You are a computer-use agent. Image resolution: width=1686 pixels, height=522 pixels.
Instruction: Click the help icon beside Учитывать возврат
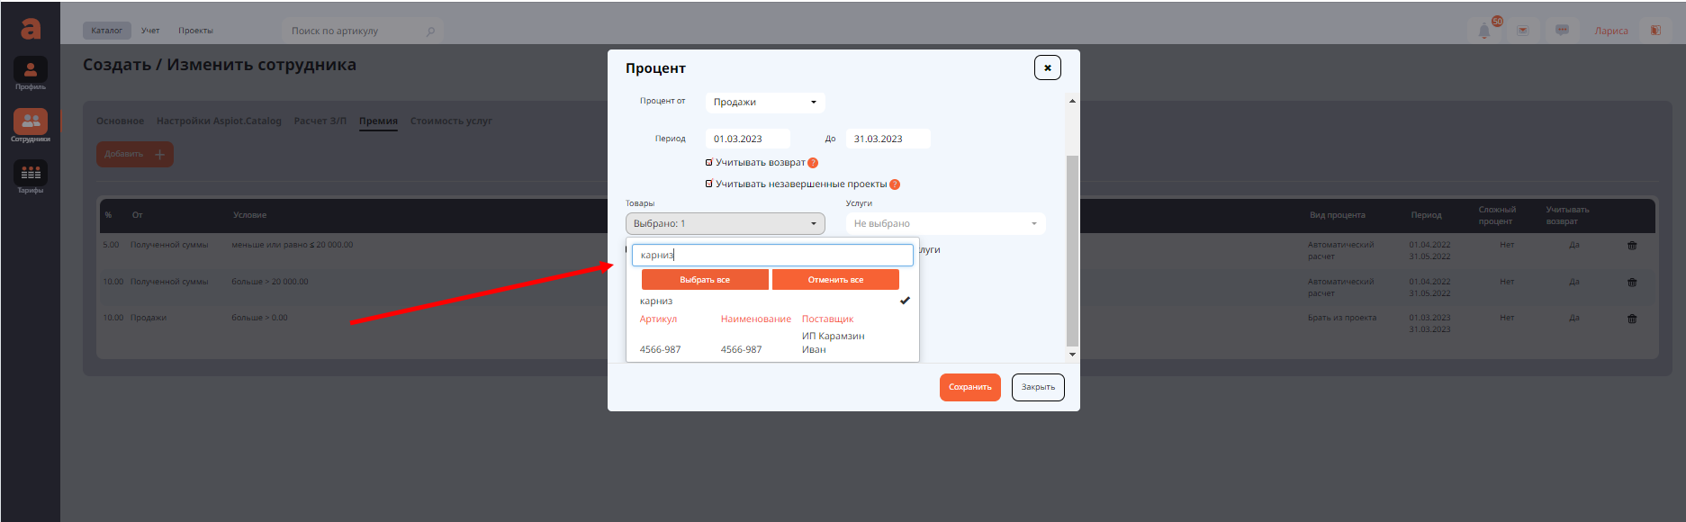pos(813,163)
